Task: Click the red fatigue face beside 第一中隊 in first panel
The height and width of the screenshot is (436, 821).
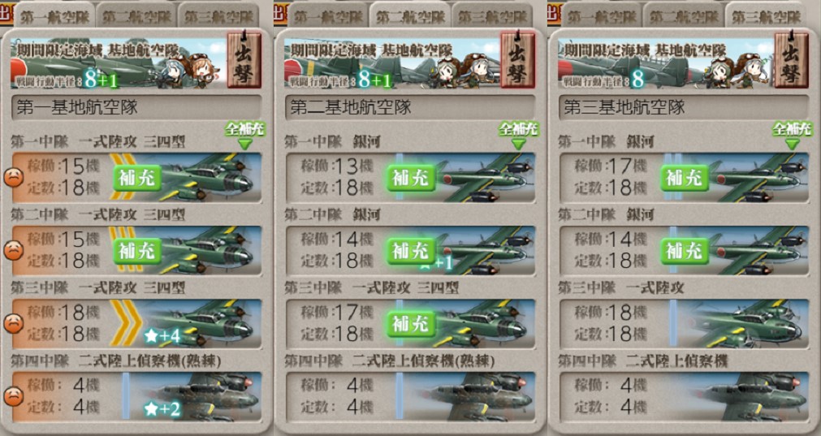Action: [14, 177]
